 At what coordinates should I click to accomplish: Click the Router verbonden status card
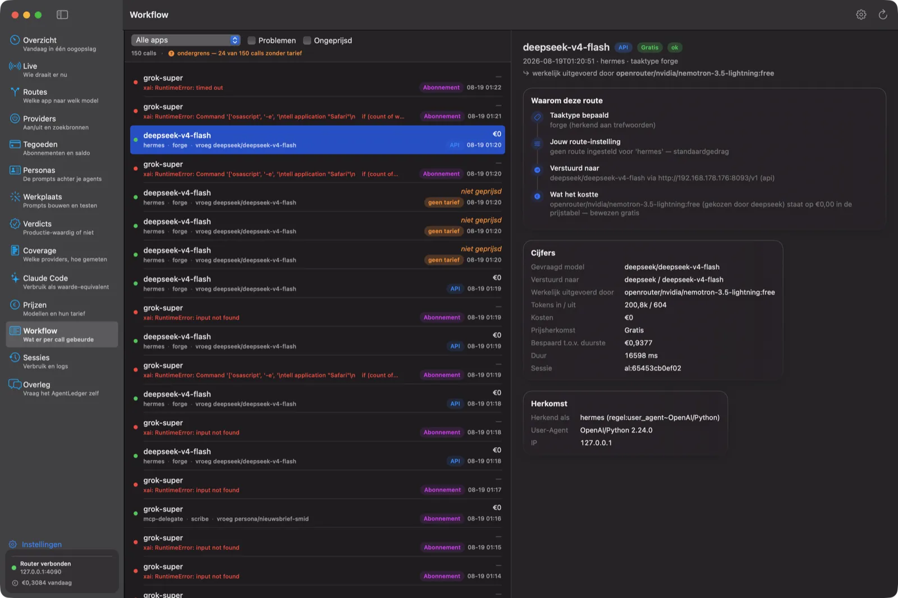pyautogui.click(x=62, y=572)
